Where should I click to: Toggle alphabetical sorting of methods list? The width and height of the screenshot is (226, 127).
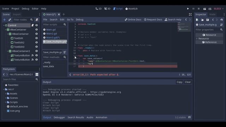[x=65, y=52]
